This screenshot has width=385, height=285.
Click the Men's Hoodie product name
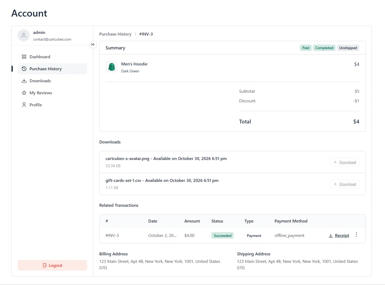click(x=134, y=64)
